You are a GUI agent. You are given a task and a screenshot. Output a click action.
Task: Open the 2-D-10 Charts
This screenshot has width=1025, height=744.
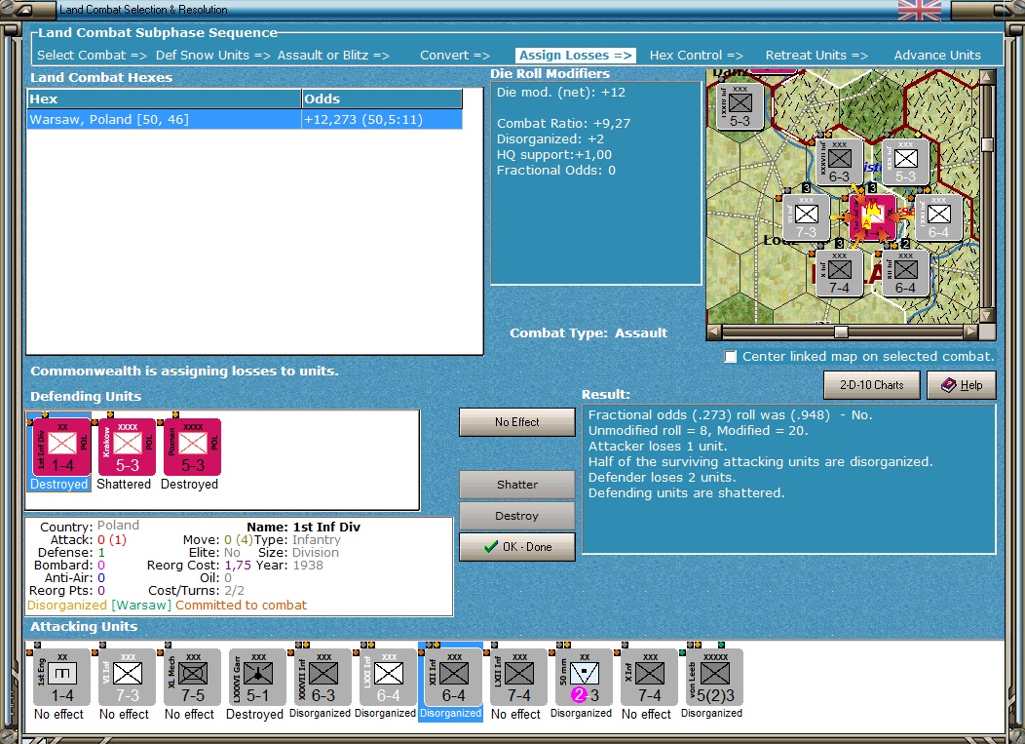pos(871,385)
